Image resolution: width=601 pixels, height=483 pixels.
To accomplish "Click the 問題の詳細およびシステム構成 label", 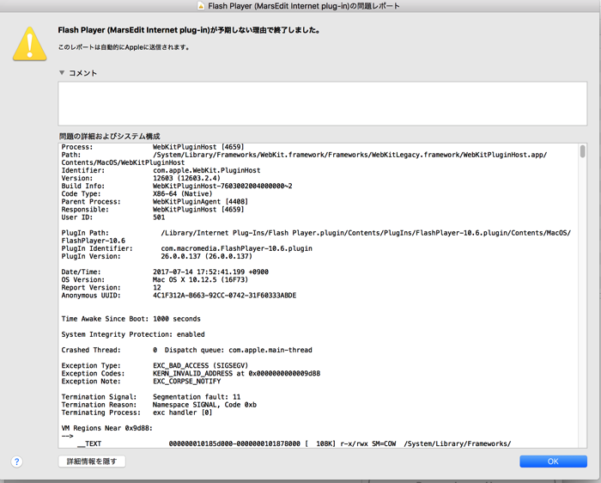I will [x=110, y=136].
